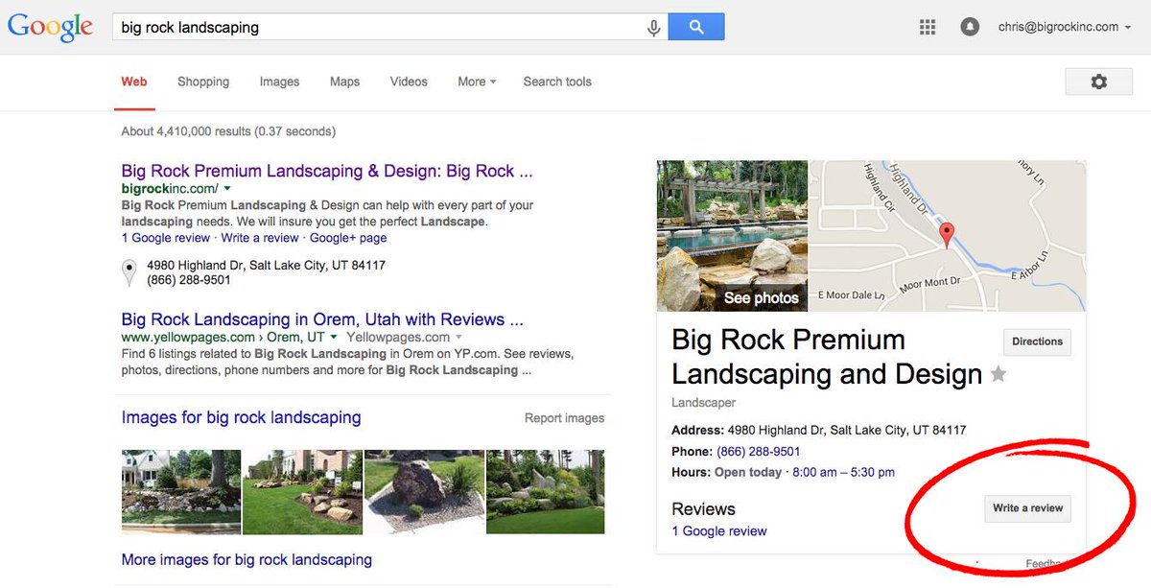This screenshot has width=1151, height=588.
Task: Open the chris@bigrockinc.com account dropdown
Action: tap(1065, 27)
